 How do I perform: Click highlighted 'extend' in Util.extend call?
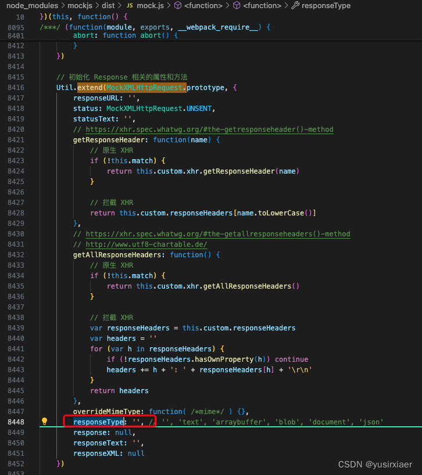90,88
